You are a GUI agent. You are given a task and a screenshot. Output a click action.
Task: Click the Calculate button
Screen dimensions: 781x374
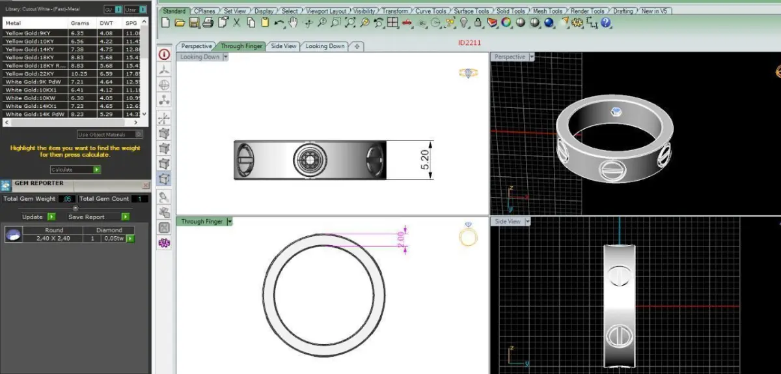click(75, 169)
